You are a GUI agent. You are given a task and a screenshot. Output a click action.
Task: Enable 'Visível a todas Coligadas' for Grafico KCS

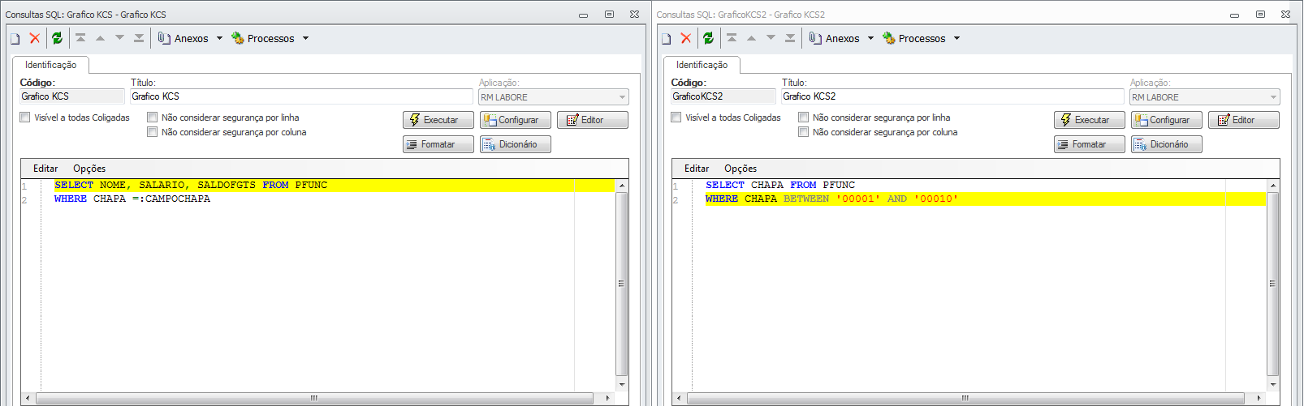[x=25, y=118]
